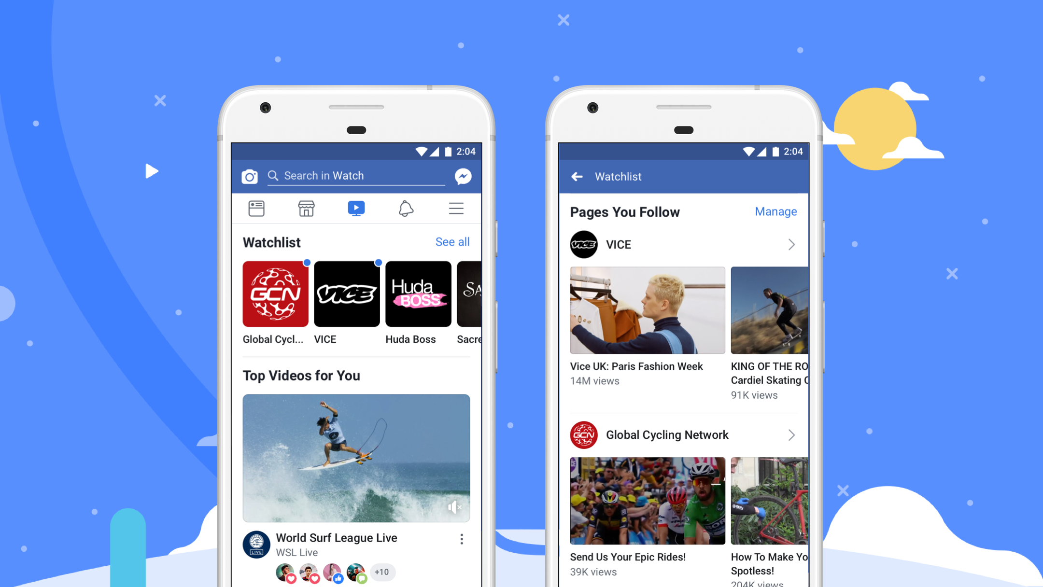Tap the News Feed newspaper icon

point(256,209)
